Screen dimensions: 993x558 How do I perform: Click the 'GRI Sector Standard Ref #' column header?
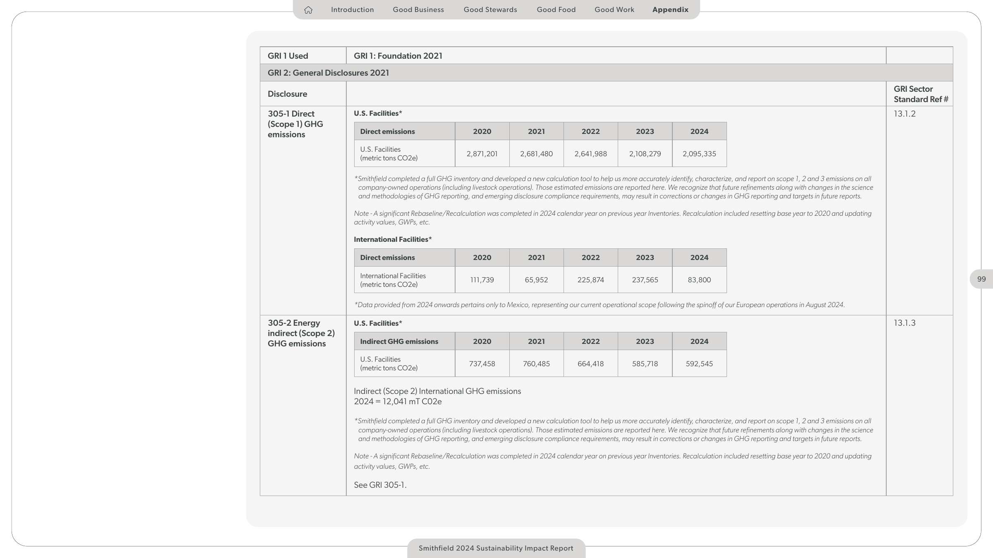click(x=921, y=94)
